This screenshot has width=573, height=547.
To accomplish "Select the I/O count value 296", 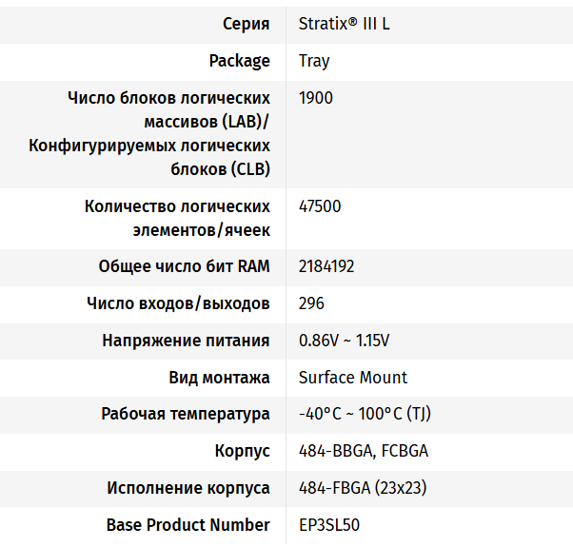I will click(x=311, y=303).
